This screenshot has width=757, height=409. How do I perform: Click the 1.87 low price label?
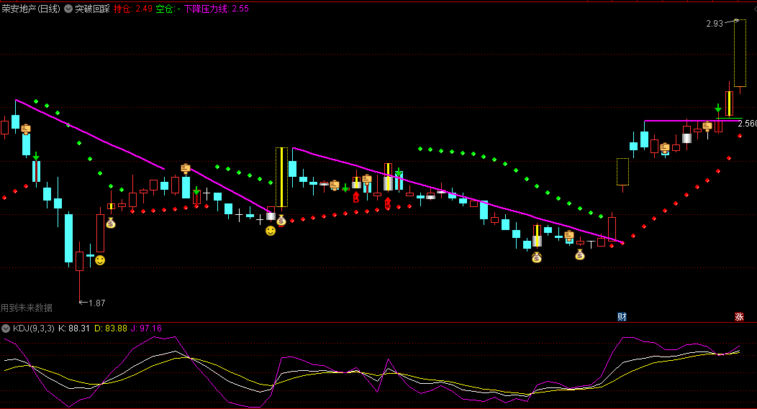coord(96,303)
